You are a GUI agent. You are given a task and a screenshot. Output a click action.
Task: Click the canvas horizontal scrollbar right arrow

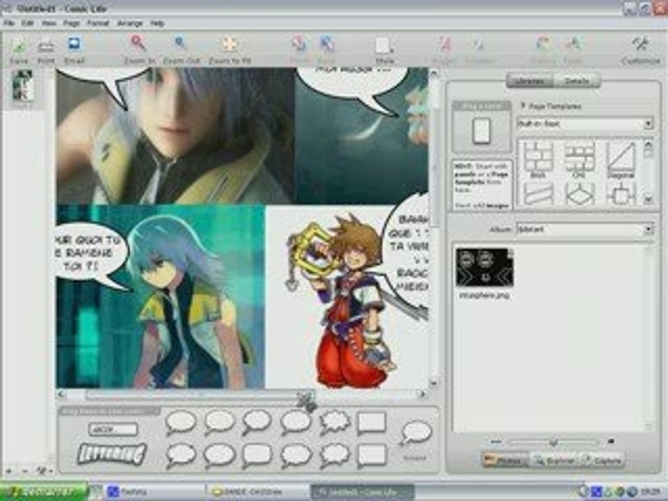point(422,395)
